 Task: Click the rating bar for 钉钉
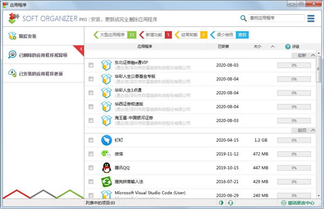click(294, 140)
